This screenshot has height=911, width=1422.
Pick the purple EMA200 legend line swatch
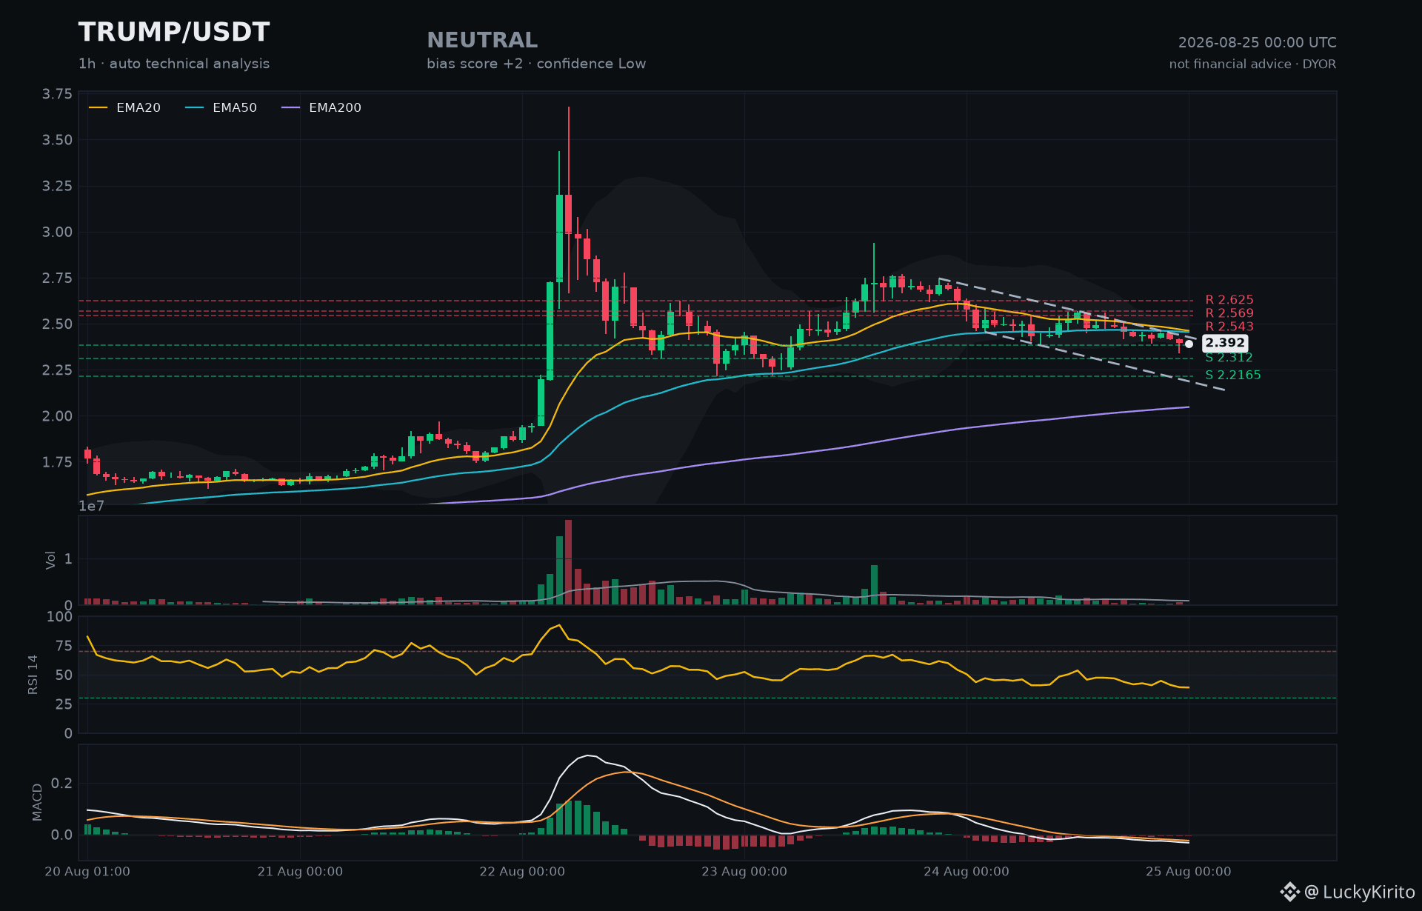291,108
